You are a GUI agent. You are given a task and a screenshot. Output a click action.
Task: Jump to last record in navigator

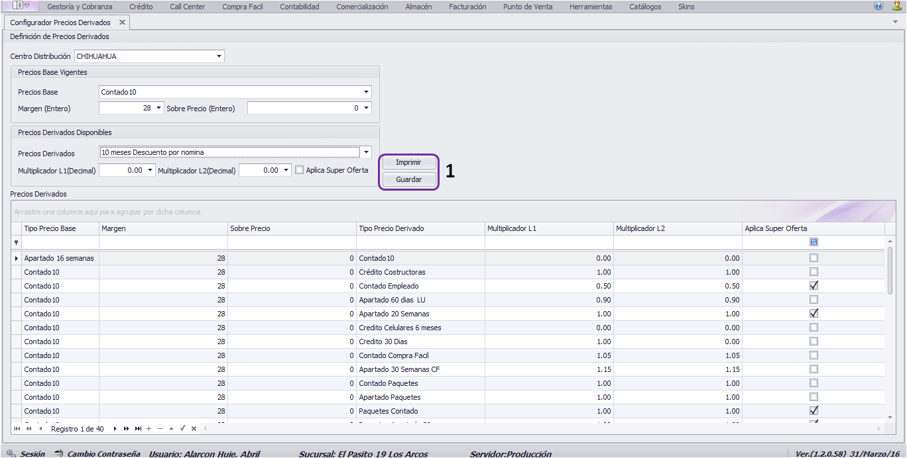[138, 429]
